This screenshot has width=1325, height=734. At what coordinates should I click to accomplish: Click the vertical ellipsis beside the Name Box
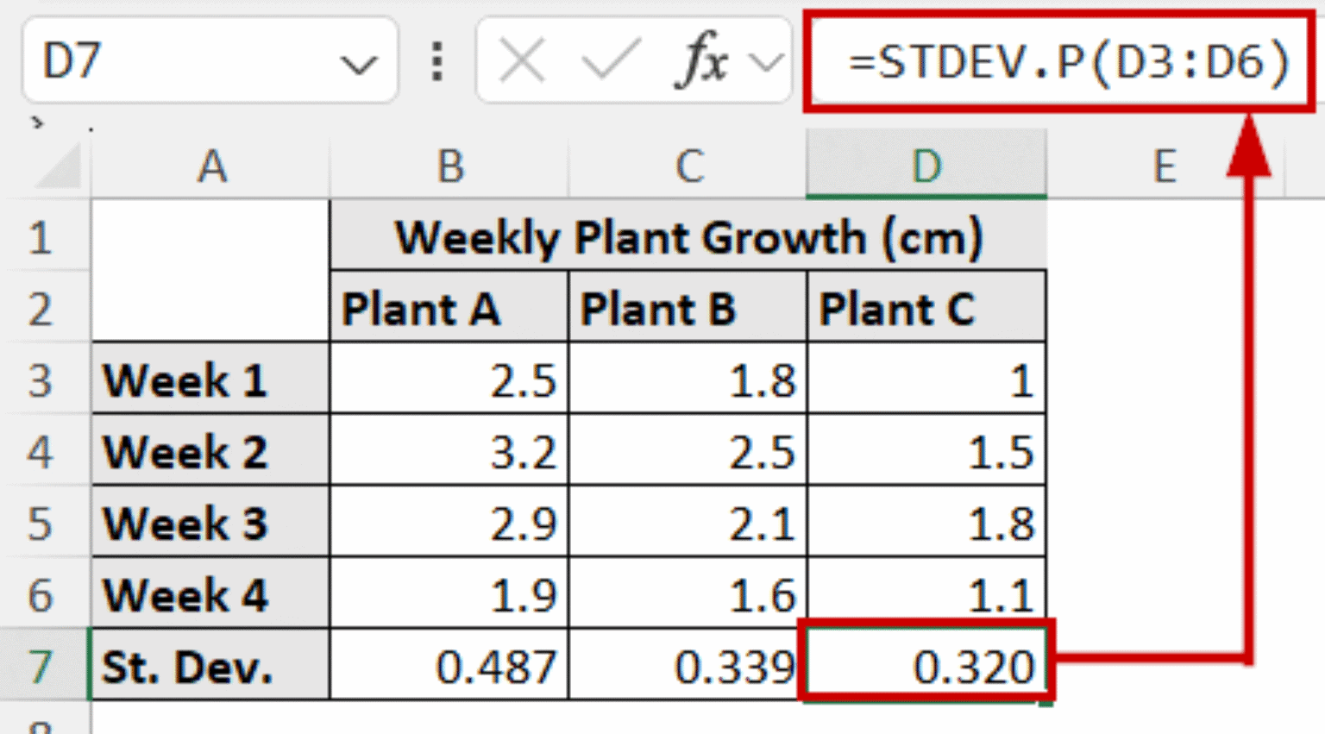[x=437, y=59]
